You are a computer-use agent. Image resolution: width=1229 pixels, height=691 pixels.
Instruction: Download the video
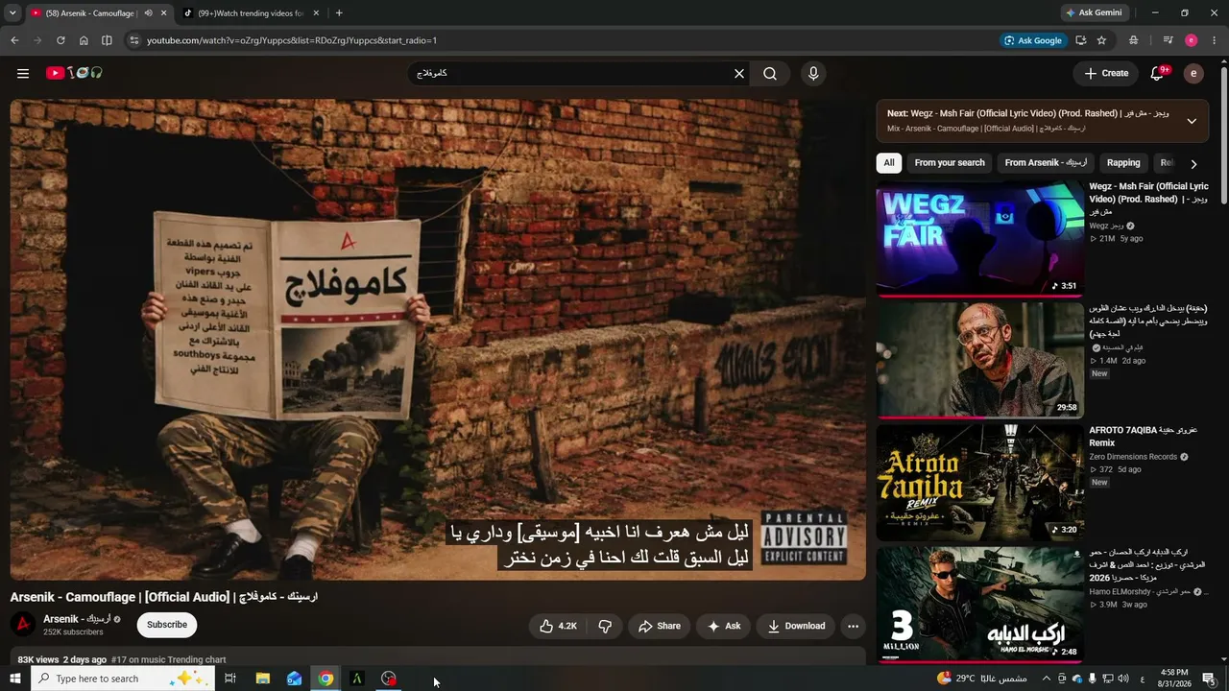[x=796, y=626]
